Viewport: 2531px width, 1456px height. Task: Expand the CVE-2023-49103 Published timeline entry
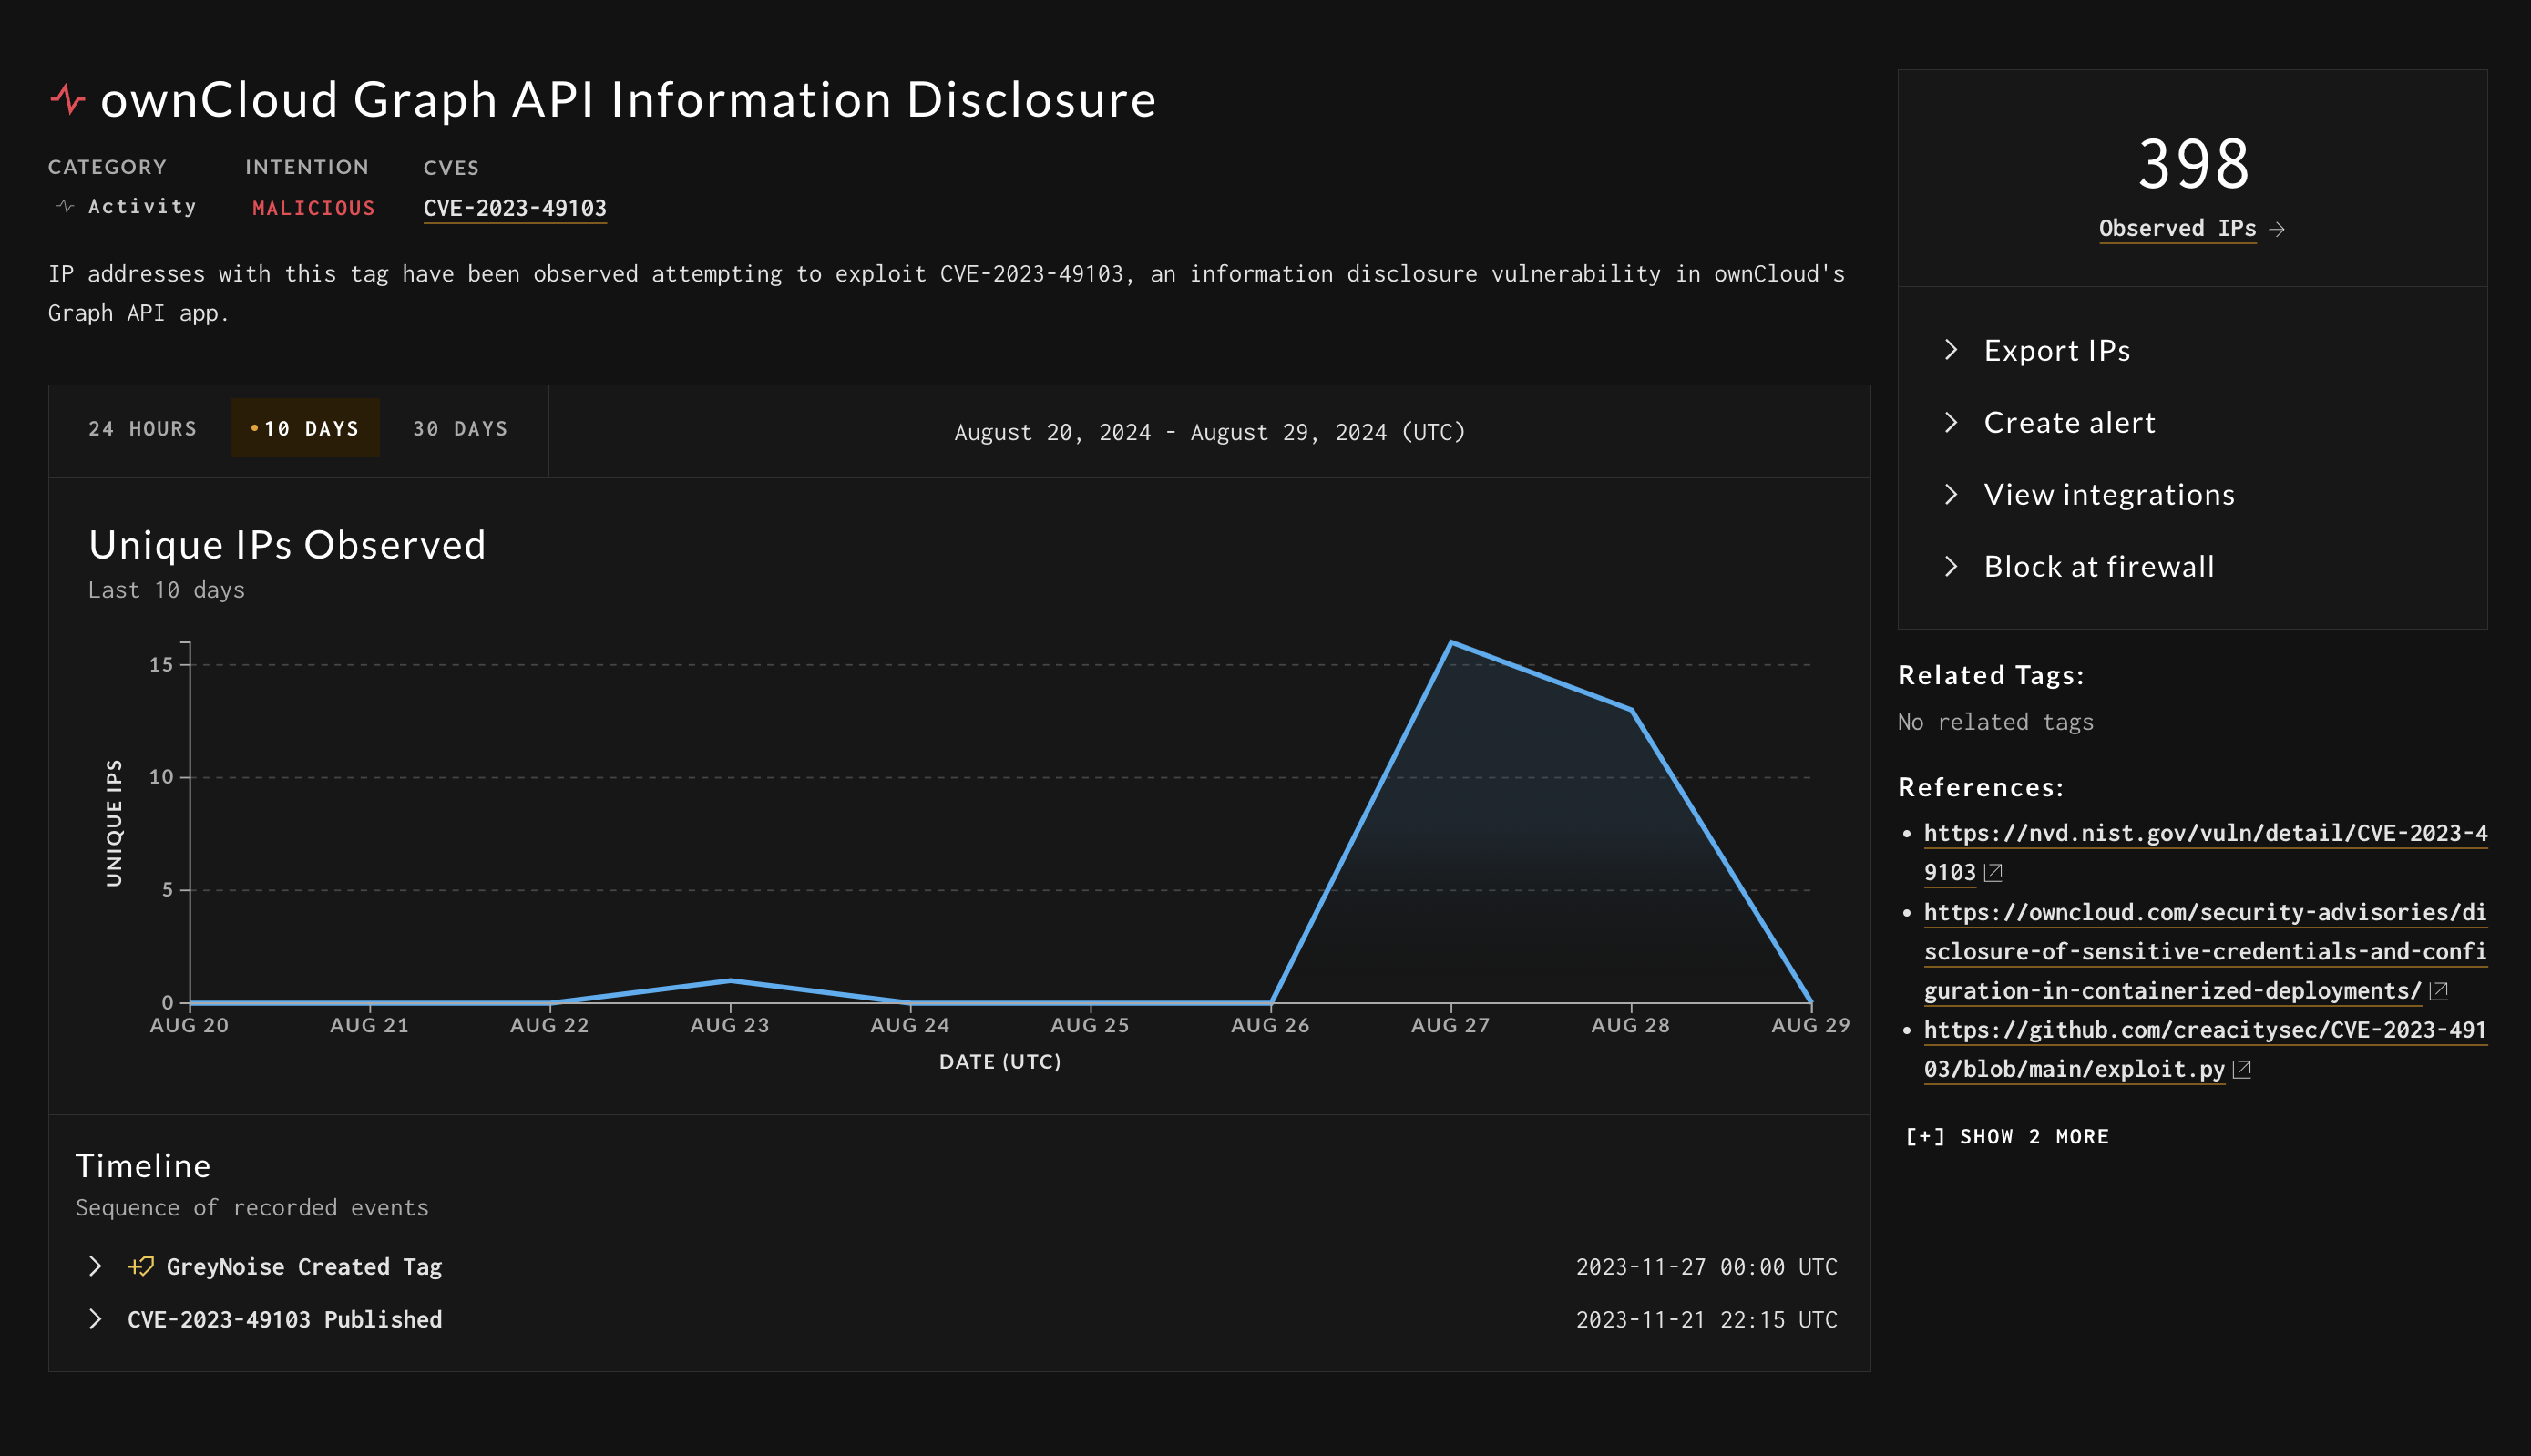click(95, 1319)
